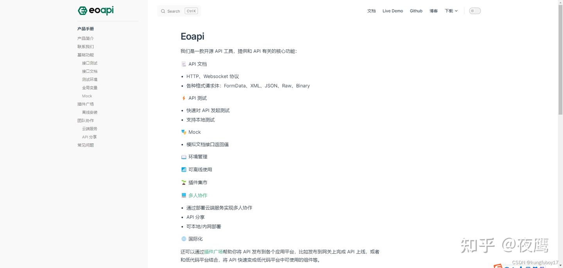Click the globe emoji beside 国际化
Viewport: 563px width, 268px height.
tap(184, 239)
